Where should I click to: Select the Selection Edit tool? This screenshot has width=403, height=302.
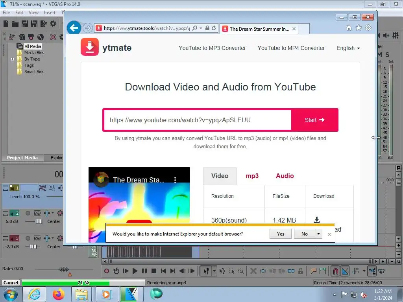pyautogui.click(x=231, y=271)
